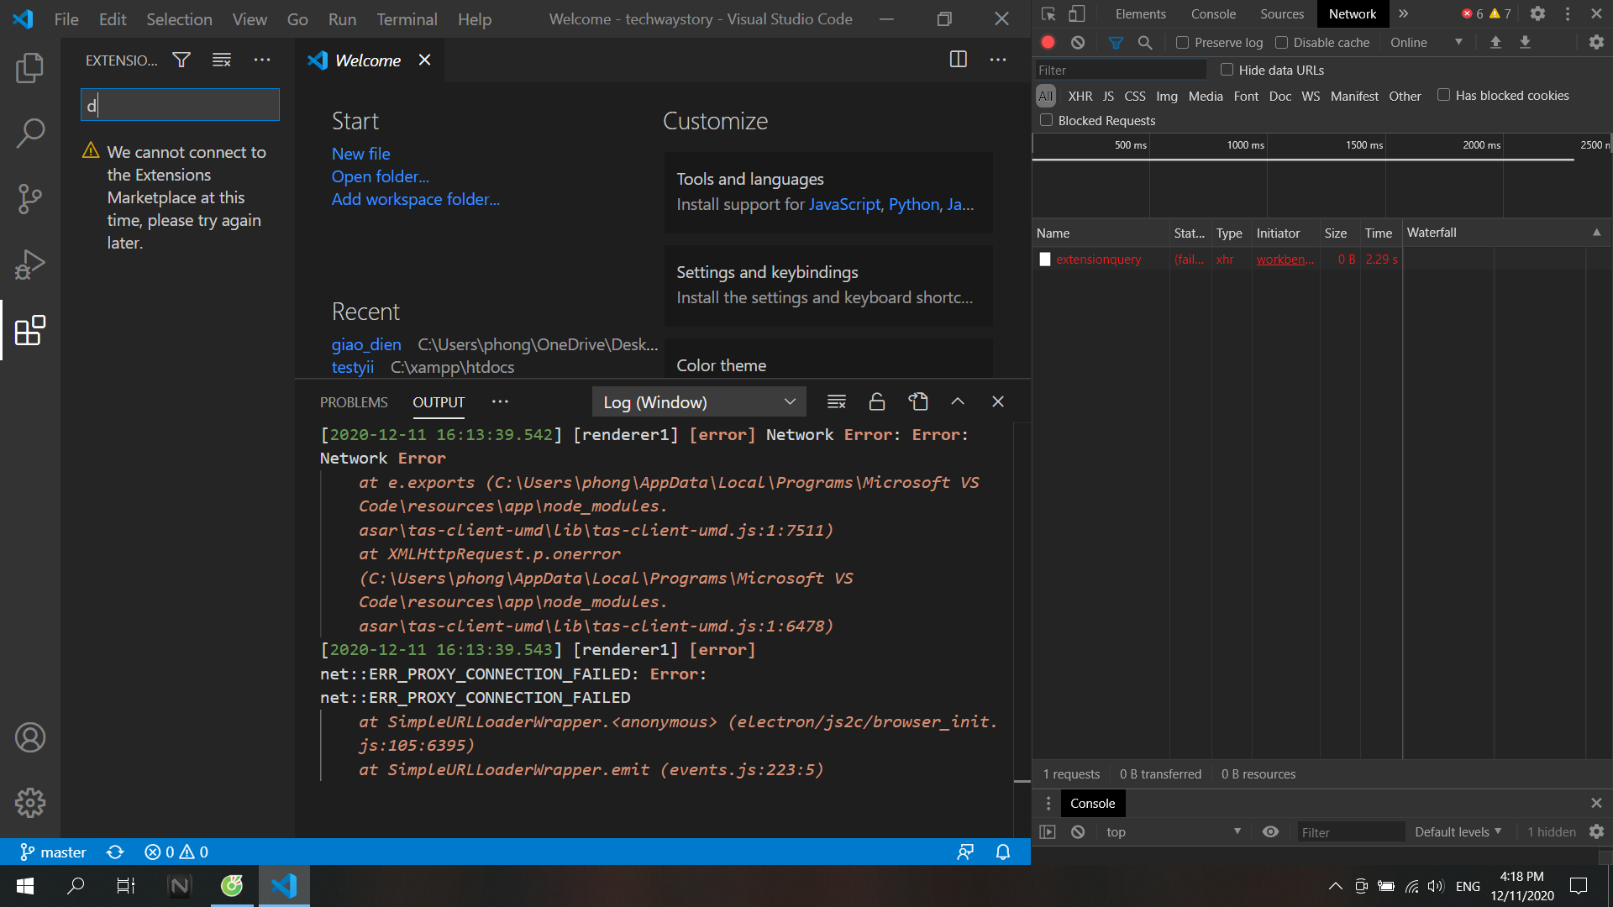Clear the Output panel

point(836,401)
